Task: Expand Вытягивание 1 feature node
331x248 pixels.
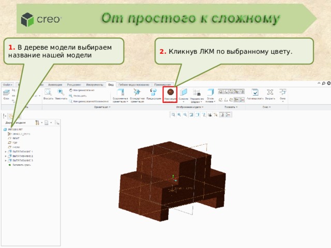Action: tap(6, 151)
